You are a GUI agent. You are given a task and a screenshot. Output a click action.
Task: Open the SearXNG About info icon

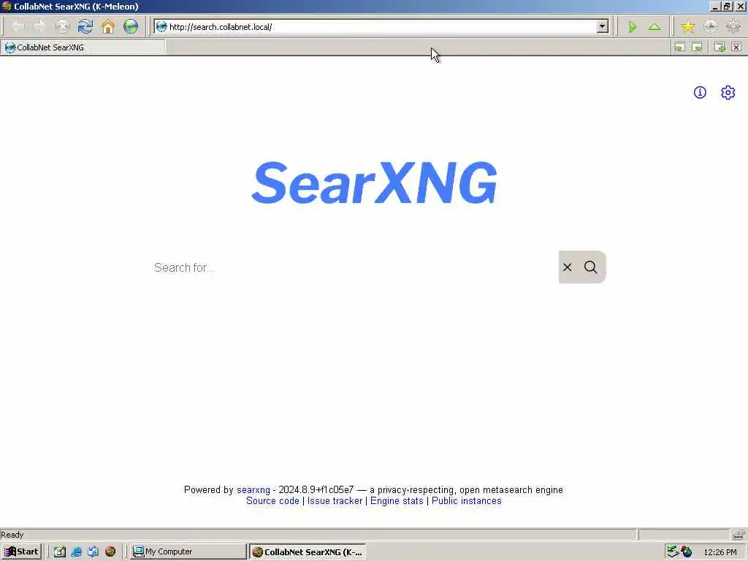[x=700, y=93]
